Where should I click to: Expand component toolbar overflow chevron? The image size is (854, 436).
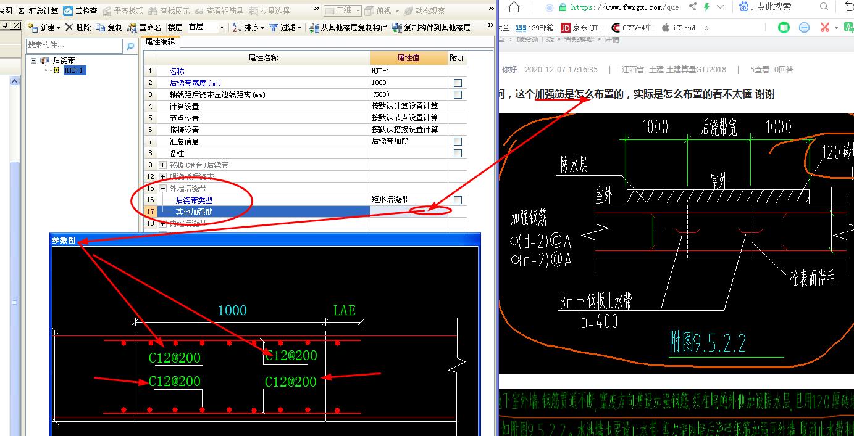(490, 26)
